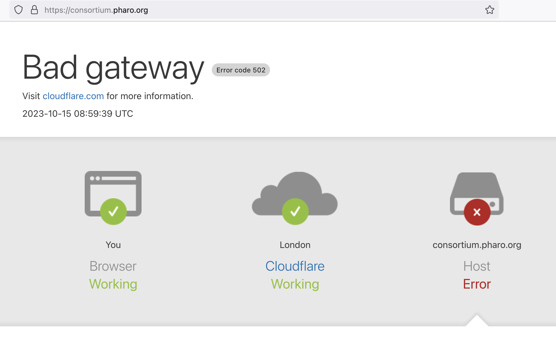
Task: Click the London location label
Action: (295, 245)
